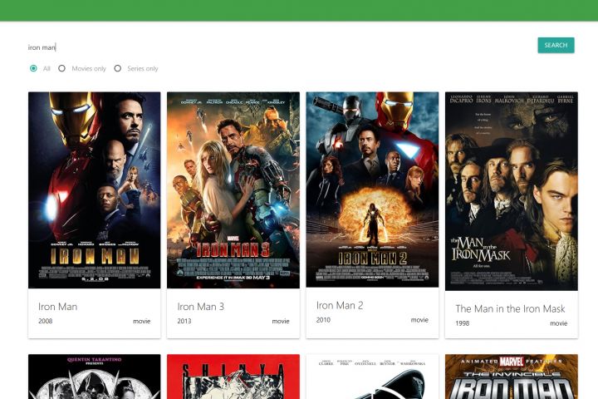Click the year '1998' on Iron Mask card
598x399 pixels.
463,323
